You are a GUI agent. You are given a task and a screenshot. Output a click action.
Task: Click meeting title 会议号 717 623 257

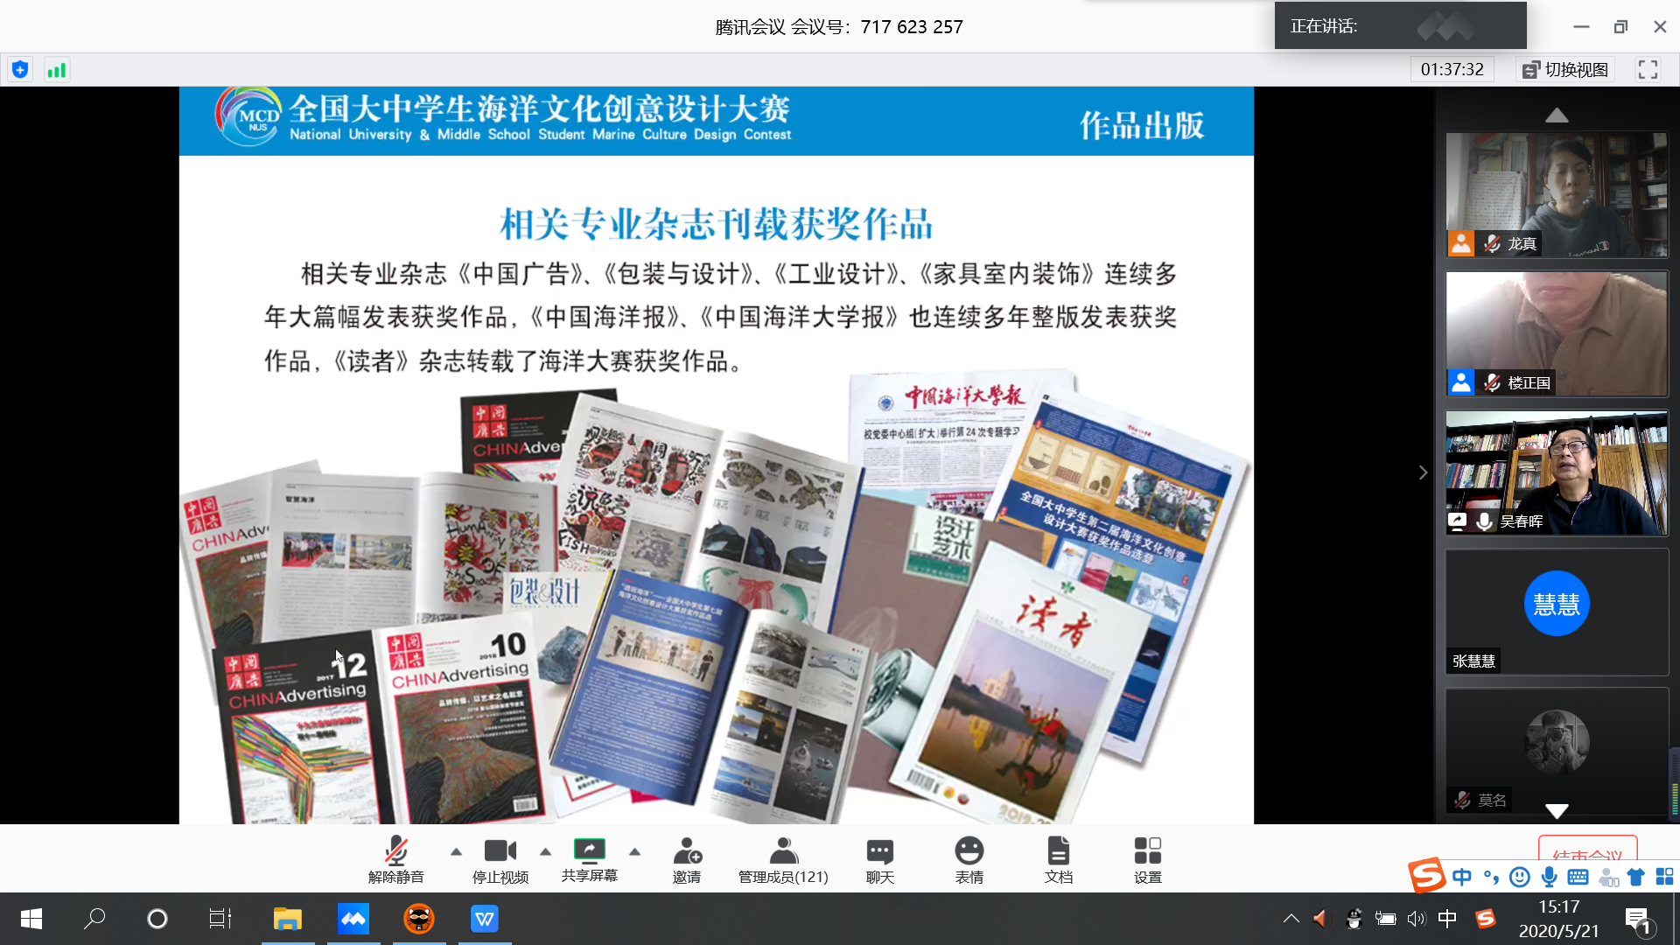coord(839,27)
